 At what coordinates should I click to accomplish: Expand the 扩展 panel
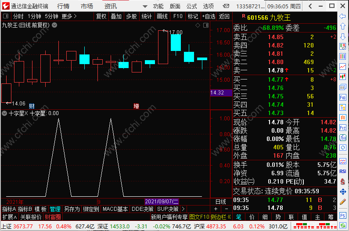10,217
